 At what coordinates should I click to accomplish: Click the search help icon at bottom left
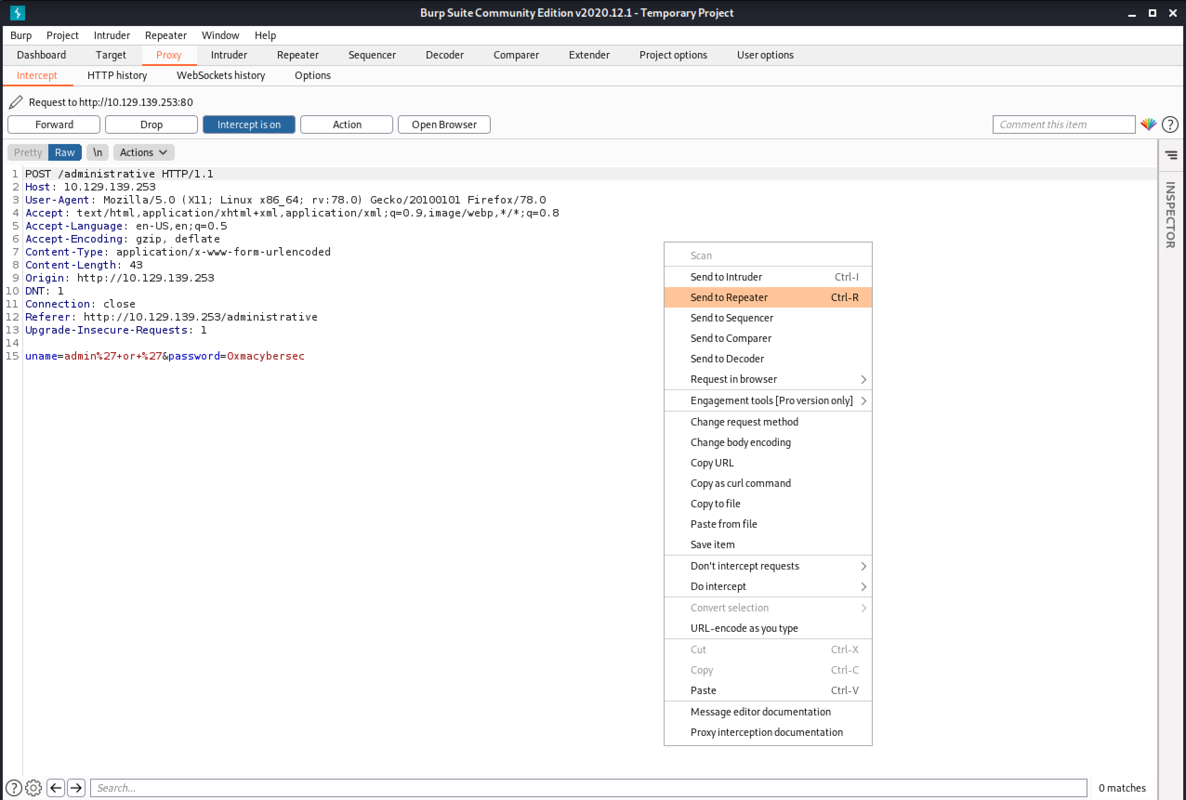(14, 788)
